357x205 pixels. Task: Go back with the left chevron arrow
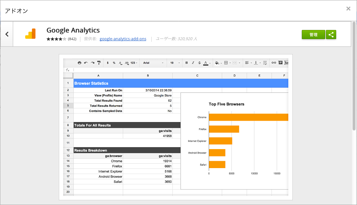7,34
